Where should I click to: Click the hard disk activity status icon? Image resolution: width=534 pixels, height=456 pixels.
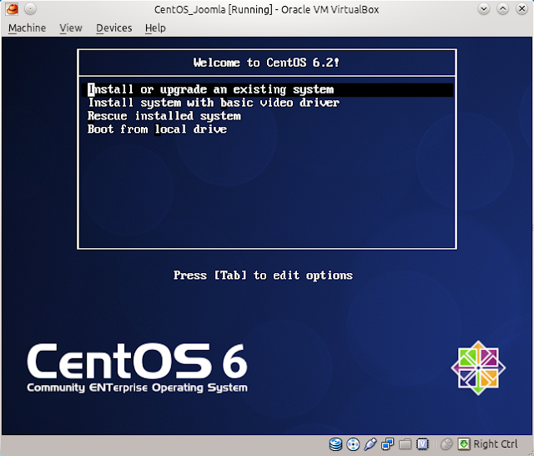point(335,444)
